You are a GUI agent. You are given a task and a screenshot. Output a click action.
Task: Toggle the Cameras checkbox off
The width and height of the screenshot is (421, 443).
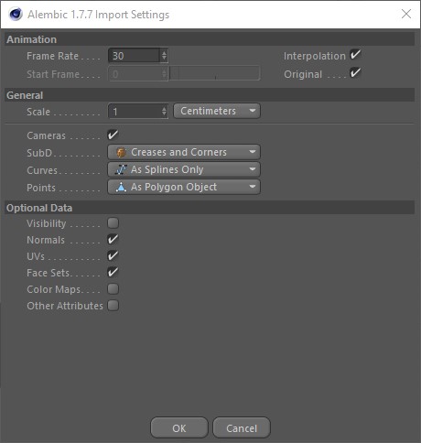[x=113, y=135]
